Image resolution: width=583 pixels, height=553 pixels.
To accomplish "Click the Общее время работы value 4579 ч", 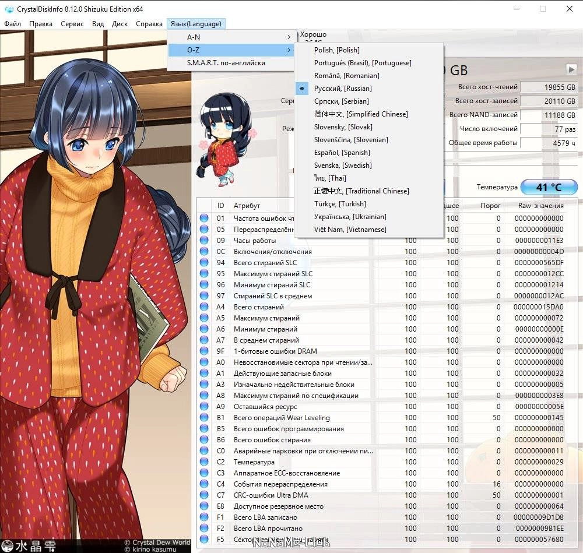I will tap(549, 143).
